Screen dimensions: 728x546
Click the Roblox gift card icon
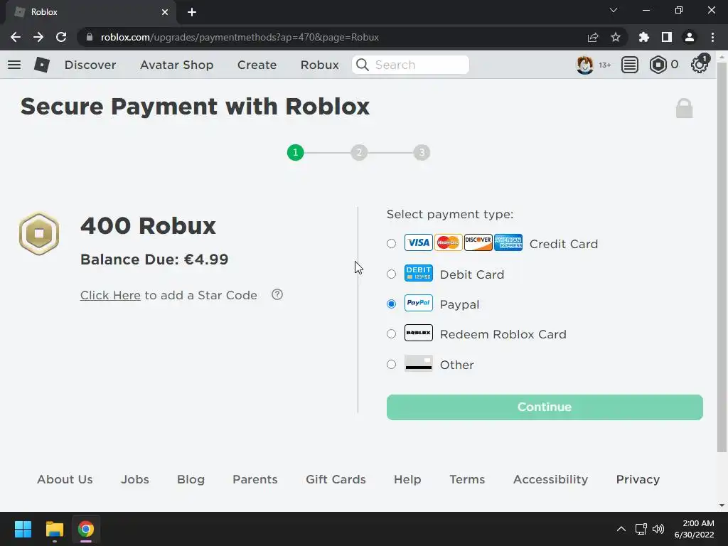click(x=418, y=333)
